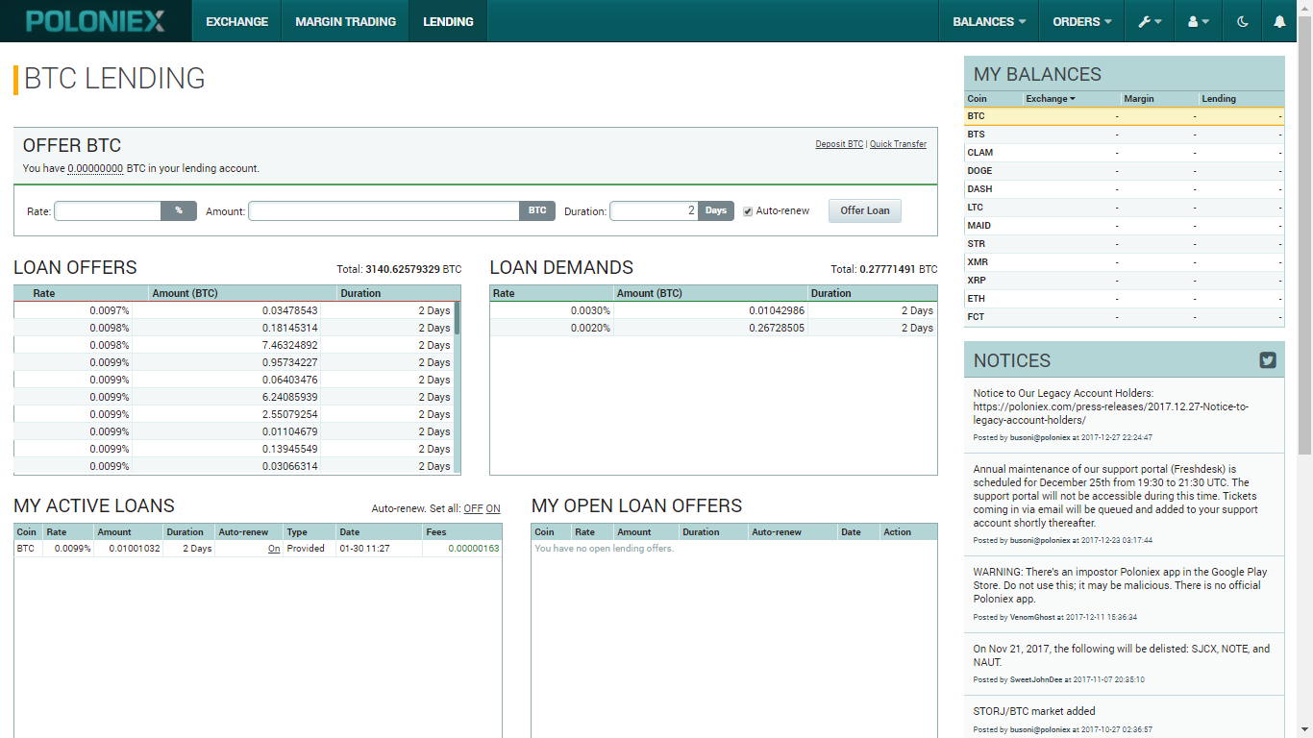1313x738 pixels.
Task: Select XMR row in My Balances
Action: point(1124,262)
